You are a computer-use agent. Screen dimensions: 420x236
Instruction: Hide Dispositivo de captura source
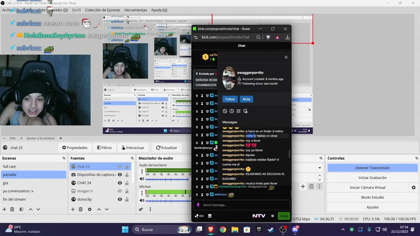point(120,175)
